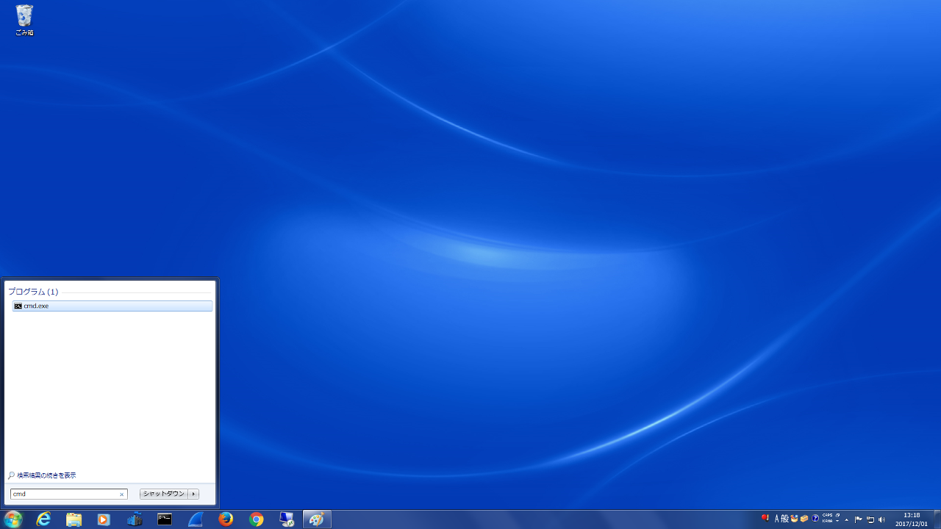The image size is (941, 529).
Task: Click the IME help question-mark icon
Action: click(x=815, y=519)
